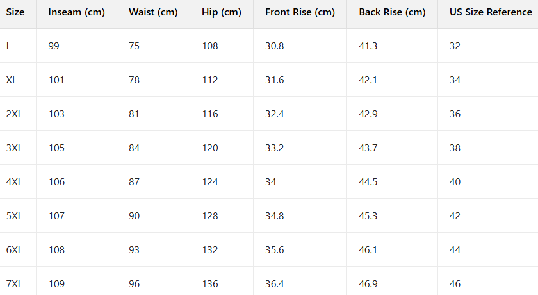Image resolution: width=538 pixels, height=295 pixels.
Task: Click inseam value 99 in L row
Action: coord(54,46)
